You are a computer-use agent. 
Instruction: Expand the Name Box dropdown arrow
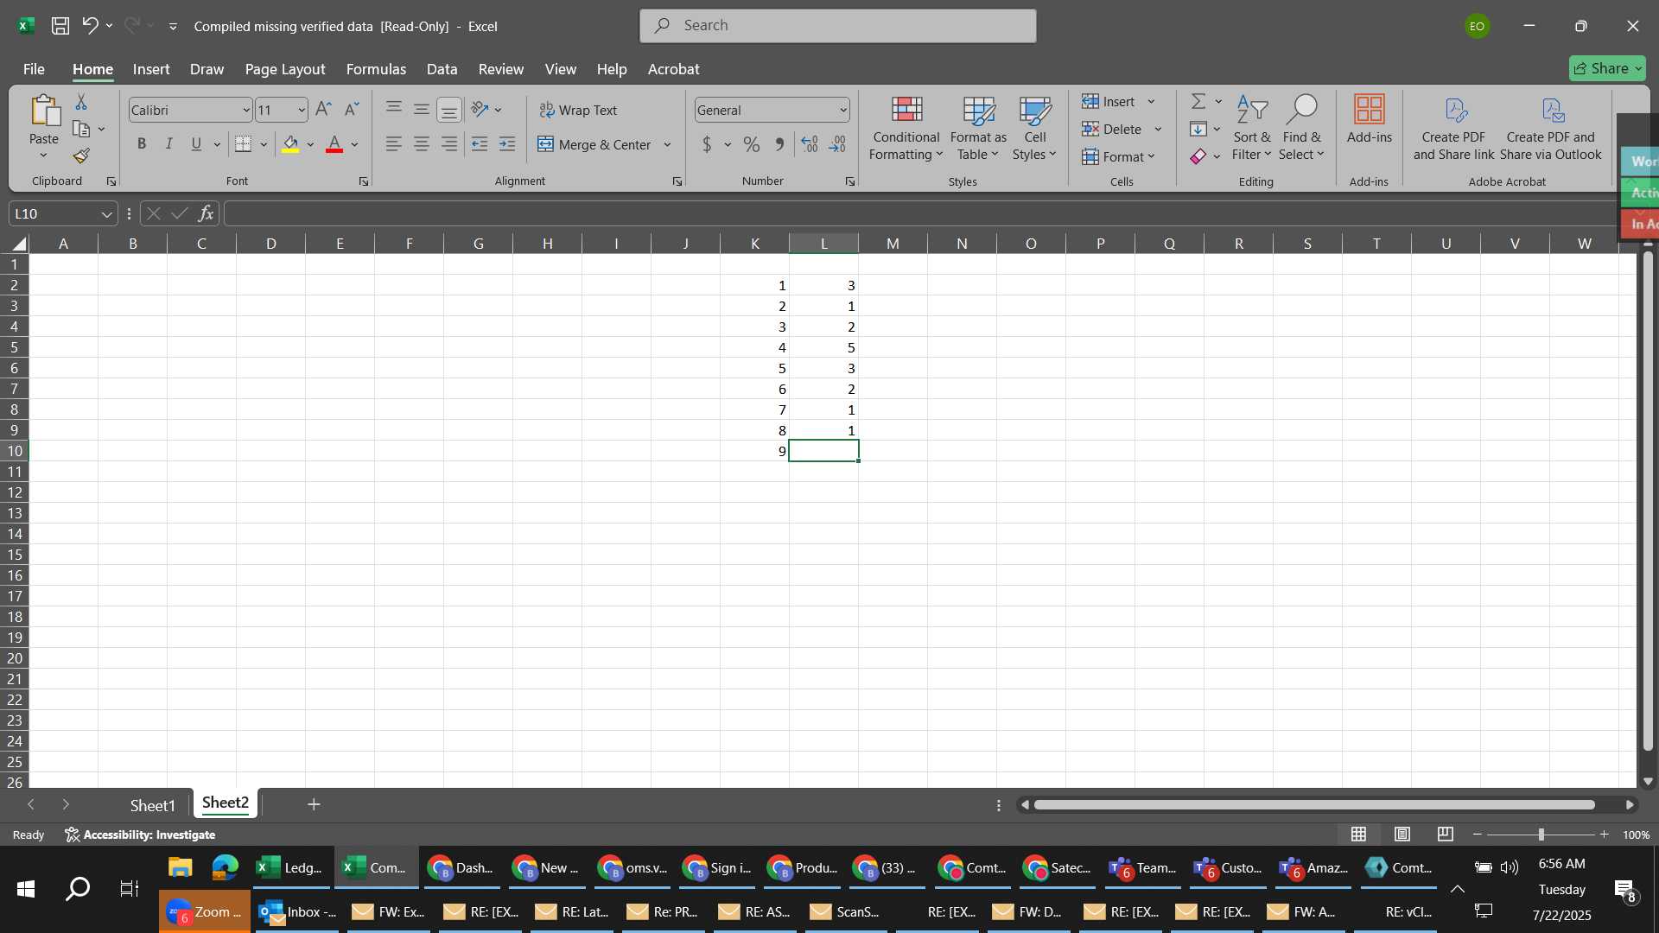pyautogui.click(x=106, y=214)
